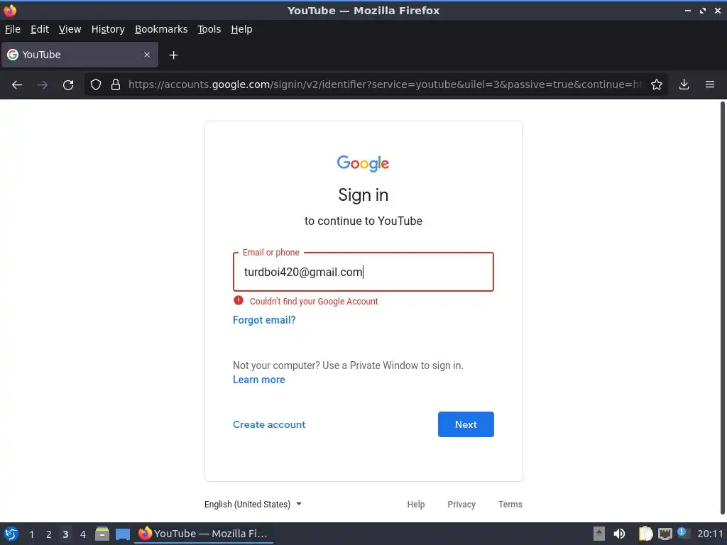Bookmark this page with the star icon
727x545 pixels.
tap(657, 84)
